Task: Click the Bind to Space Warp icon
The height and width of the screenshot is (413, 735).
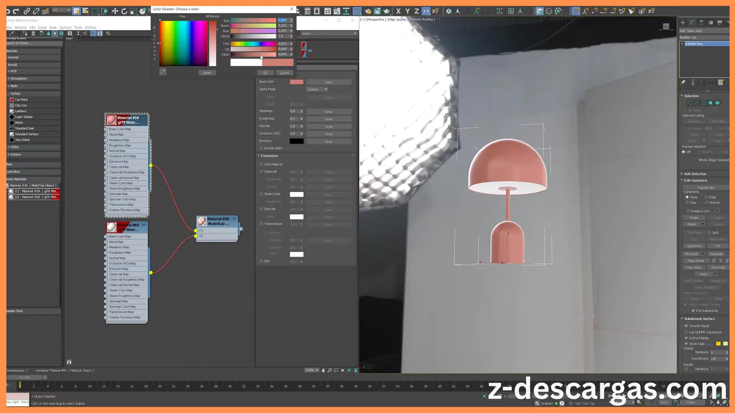Action: click(x=46, y=11)
